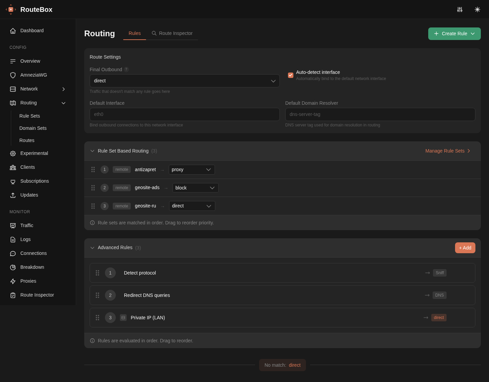The height and width of the screenshot is (382, 489).
Task: Focus the Default Domain Resolver input
Action: tap(380, 114)
